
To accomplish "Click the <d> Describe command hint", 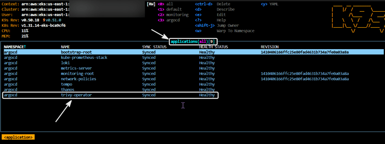I will tap(215, 9).
